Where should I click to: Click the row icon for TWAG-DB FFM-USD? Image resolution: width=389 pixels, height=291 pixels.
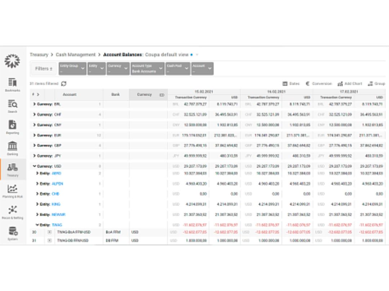tap(50, 240)
